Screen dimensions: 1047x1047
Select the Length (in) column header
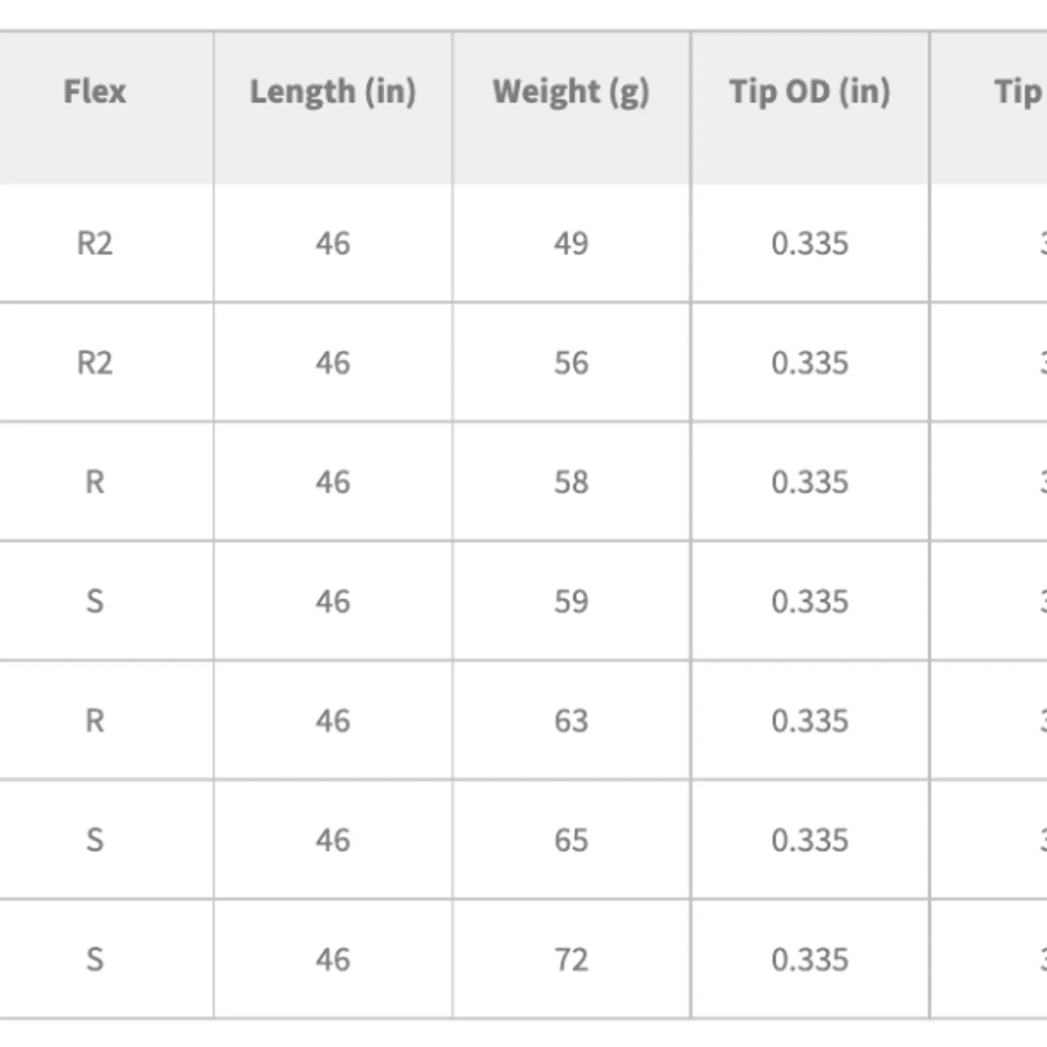(x=333, y=91)
